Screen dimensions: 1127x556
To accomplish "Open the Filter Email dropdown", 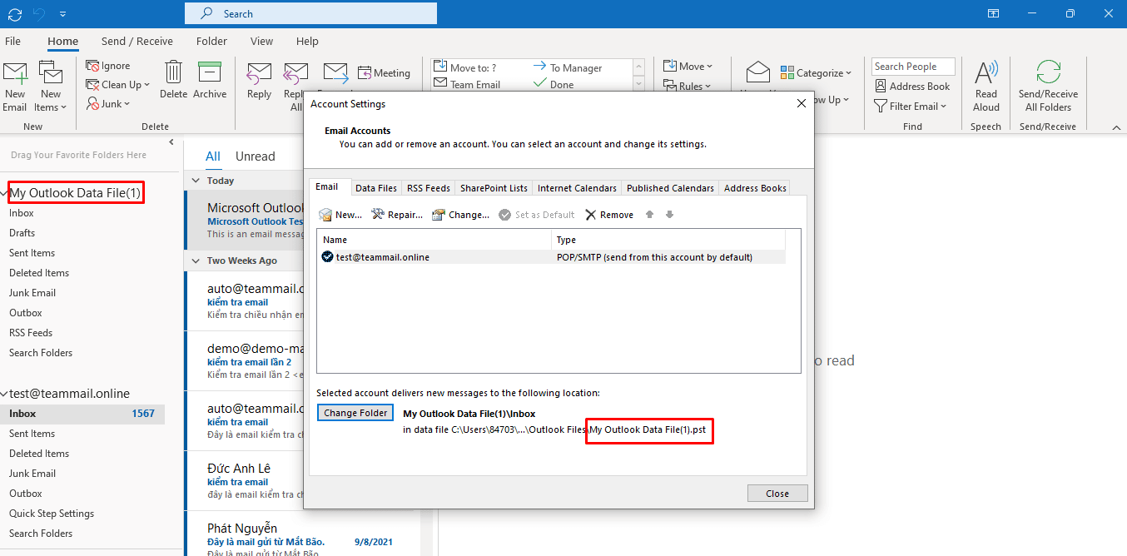I will point(911,106).
